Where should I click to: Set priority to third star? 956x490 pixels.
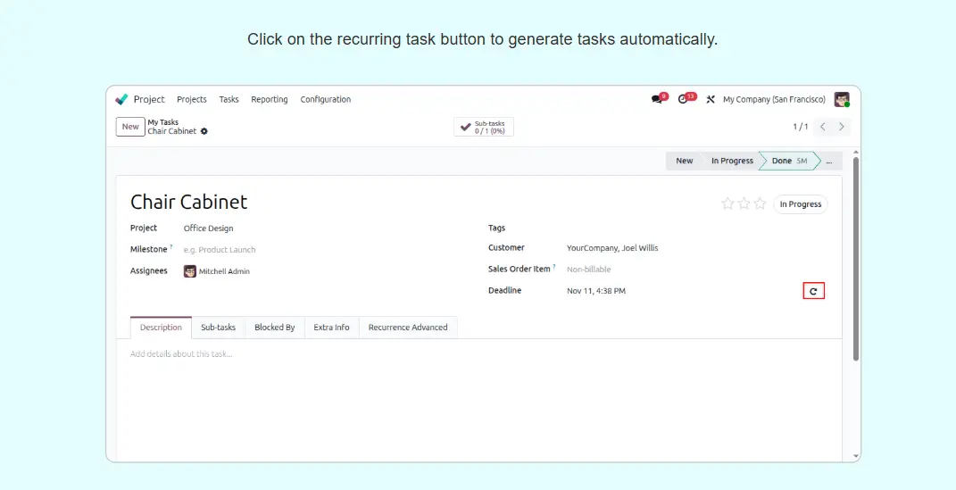point(760,203)
